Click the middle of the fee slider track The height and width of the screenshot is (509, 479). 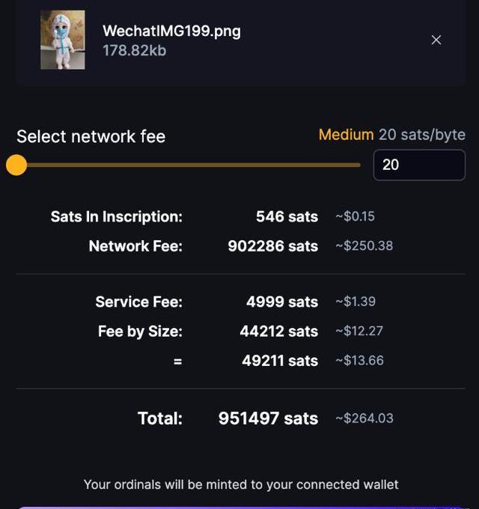(x=187, y=165)
